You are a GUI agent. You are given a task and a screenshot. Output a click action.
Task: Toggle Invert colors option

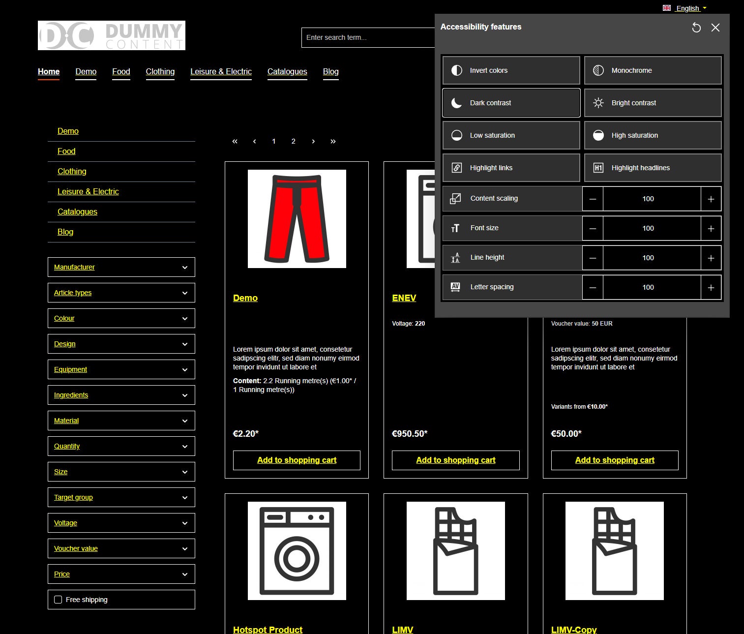[x=511, y=70]
